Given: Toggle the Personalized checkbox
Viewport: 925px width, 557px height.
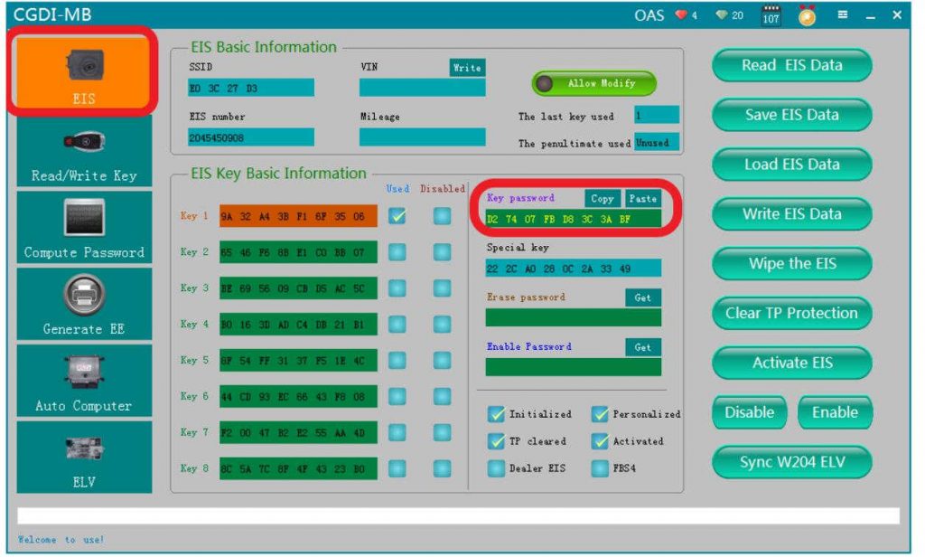Looking at the screenshot, I should click(x=600, y=414).
